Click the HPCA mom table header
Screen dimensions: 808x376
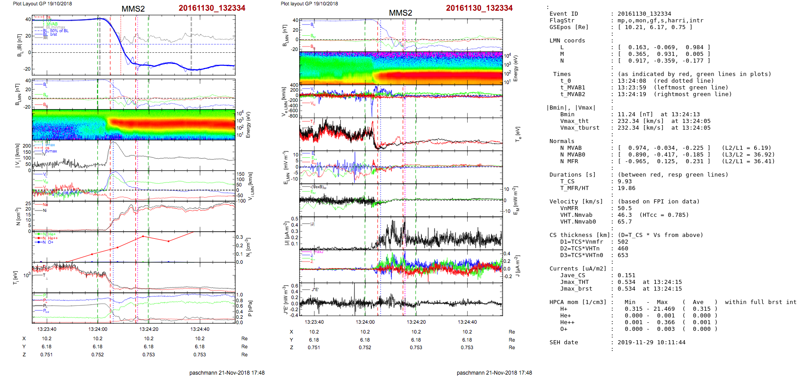pyautogui.click(x=578, y=302)
